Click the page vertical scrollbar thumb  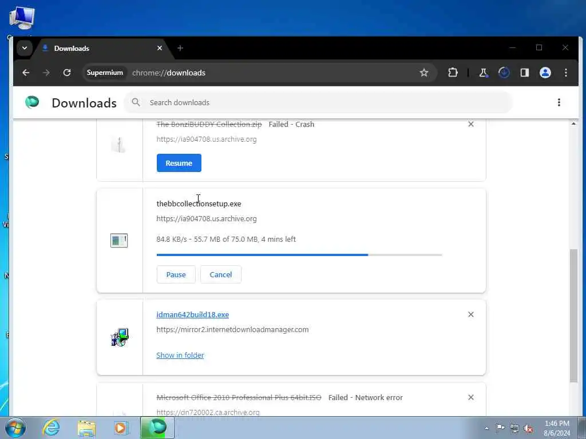[573, 316]
